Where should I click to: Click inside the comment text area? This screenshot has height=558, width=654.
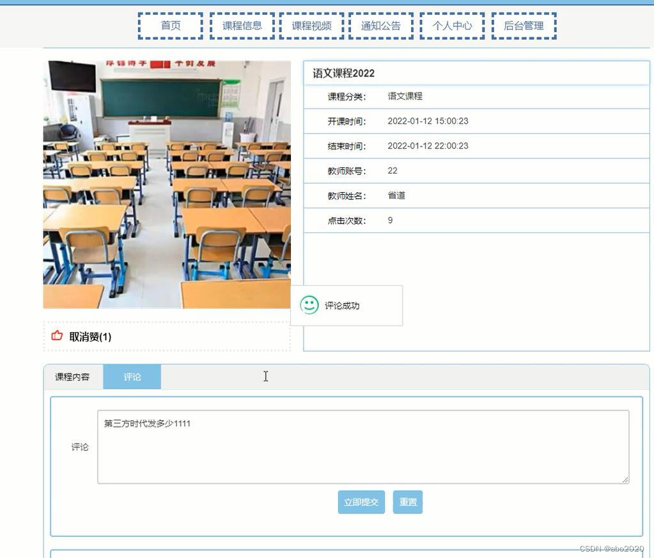pos(362,446)
